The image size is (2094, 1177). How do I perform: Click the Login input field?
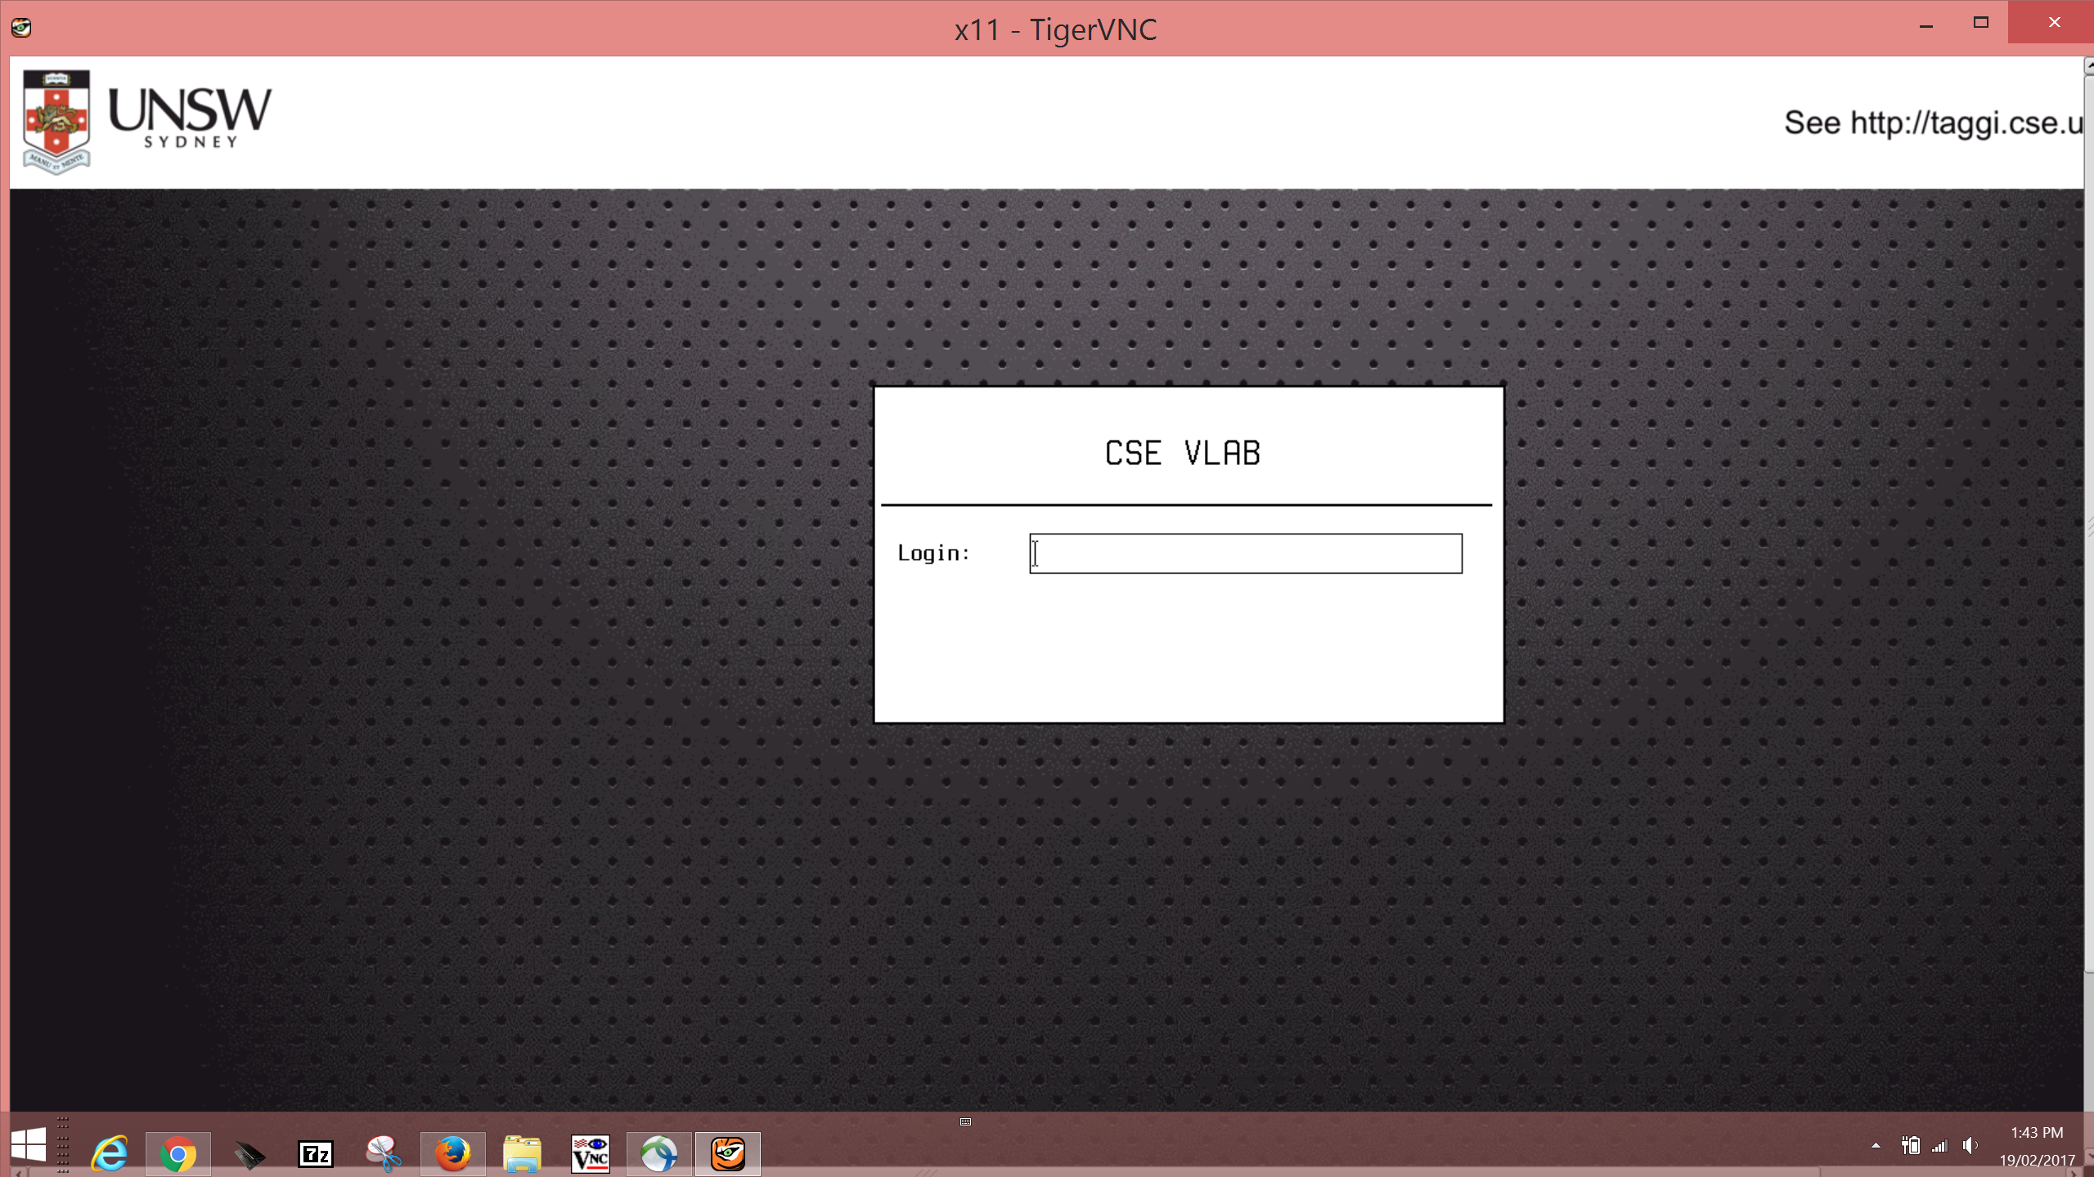tap(1245, 553)
